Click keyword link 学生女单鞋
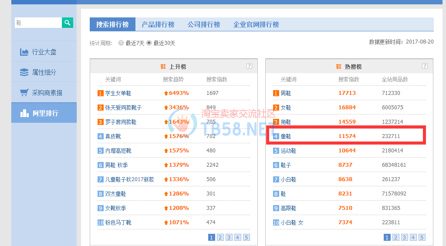 click(x=118, y=93)
